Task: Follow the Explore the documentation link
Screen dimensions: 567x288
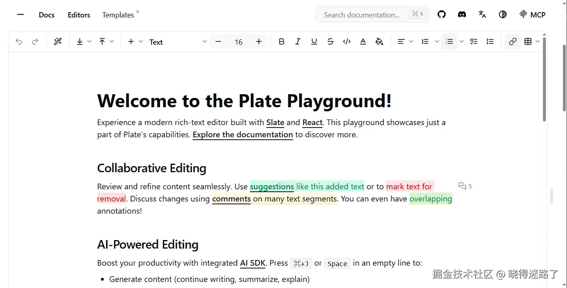Action: 243,134
